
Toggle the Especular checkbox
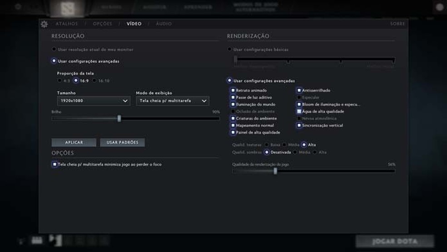pyautogui.click(x=299, y=97)
